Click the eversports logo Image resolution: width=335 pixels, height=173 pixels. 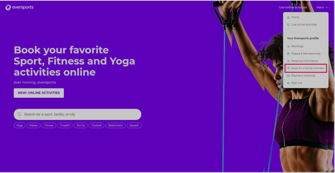(x=19, y=8)
